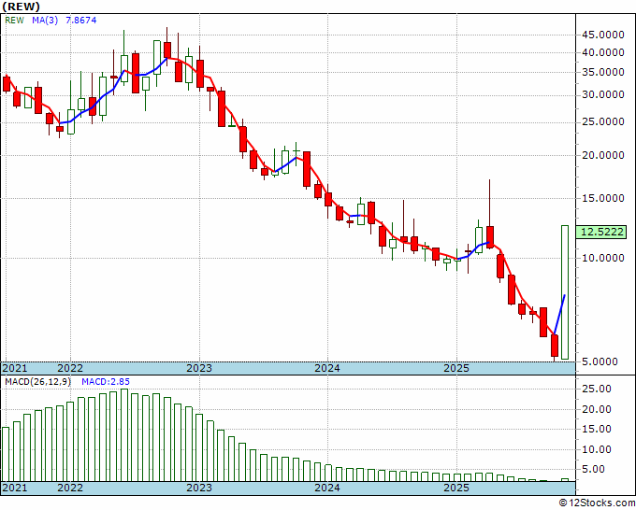Screen dimensions: 636x510
Task: Click the REW legend label
Action: pyautogui.click(x=15, y=20)
